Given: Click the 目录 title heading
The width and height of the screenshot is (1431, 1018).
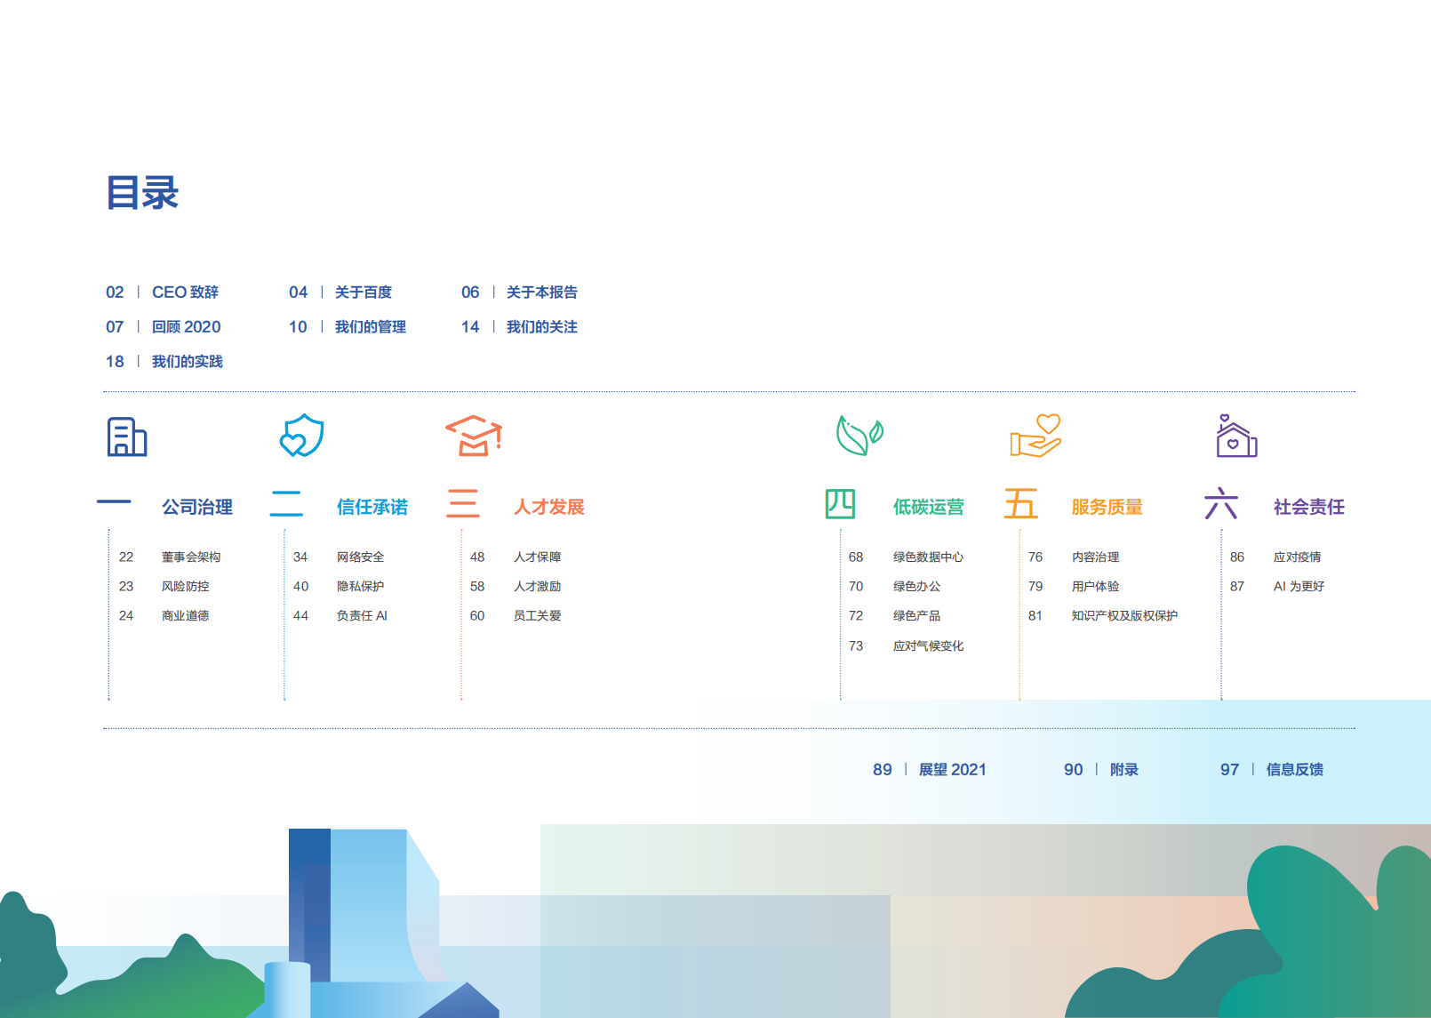Looking at the screenshot, I should (x=143, y=194).
